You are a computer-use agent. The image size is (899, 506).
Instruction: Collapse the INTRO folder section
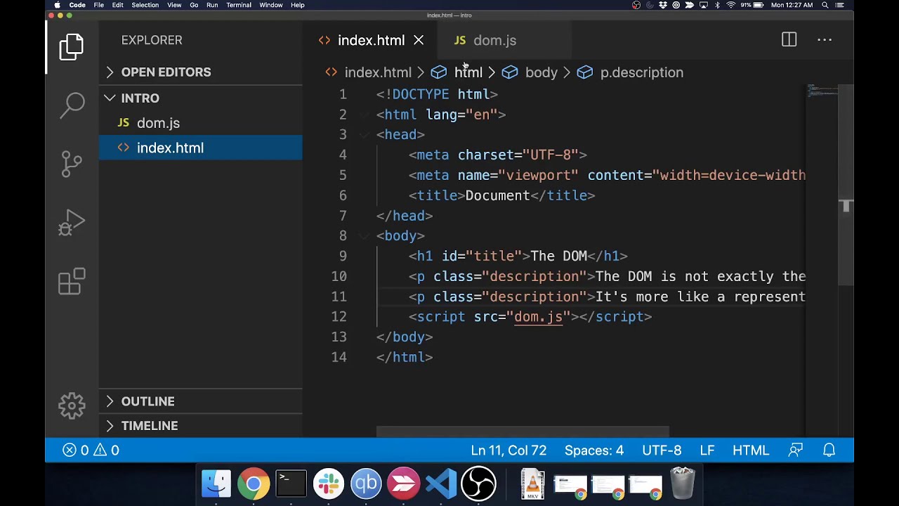[x=140, y=98]
